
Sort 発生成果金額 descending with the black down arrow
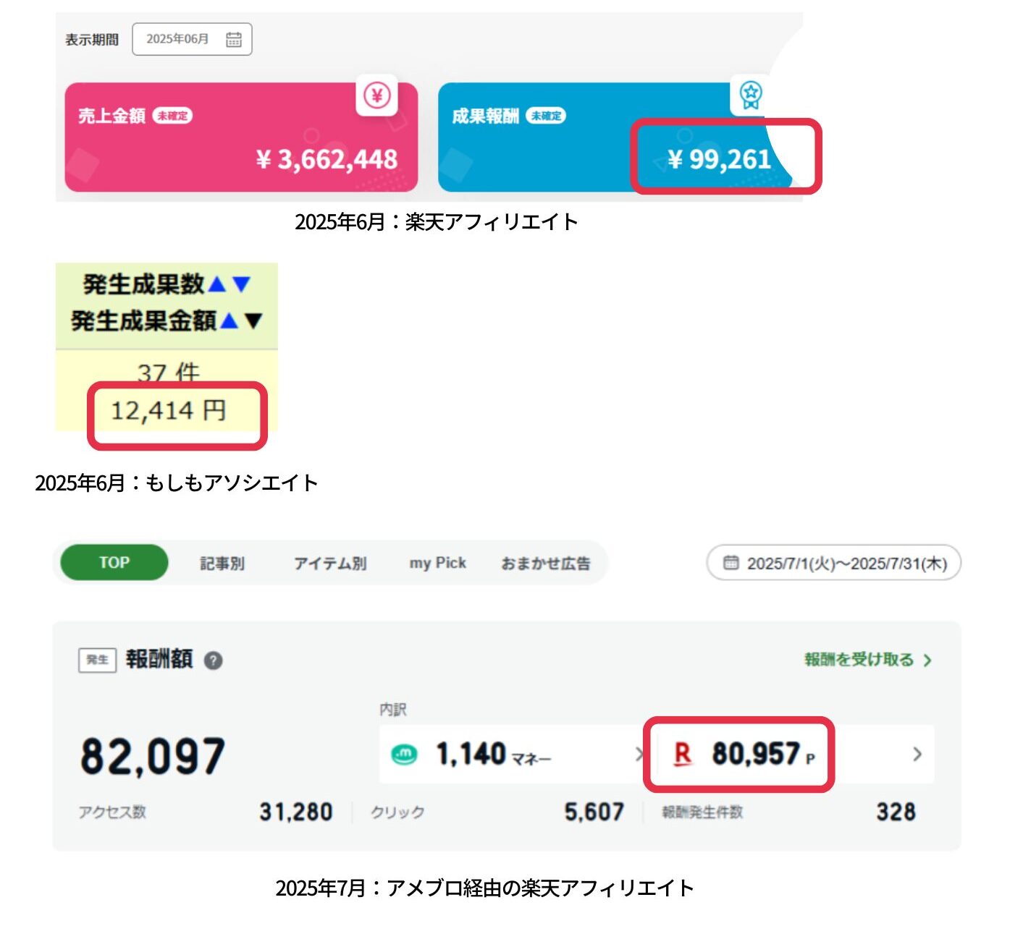click(x=253, y=320)
